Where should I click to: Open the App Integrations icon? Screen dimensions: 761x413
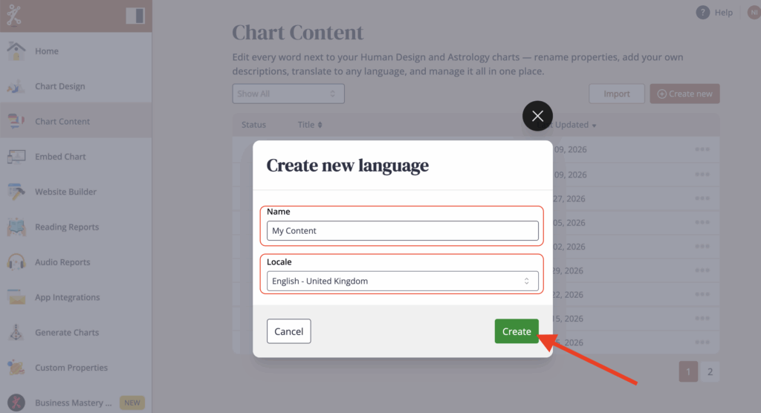coord(16,297)
